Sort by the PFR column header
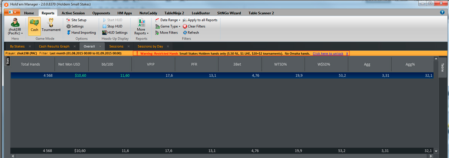Image resolution: width=449 pixels, height=158 pixels. point(196,64)
